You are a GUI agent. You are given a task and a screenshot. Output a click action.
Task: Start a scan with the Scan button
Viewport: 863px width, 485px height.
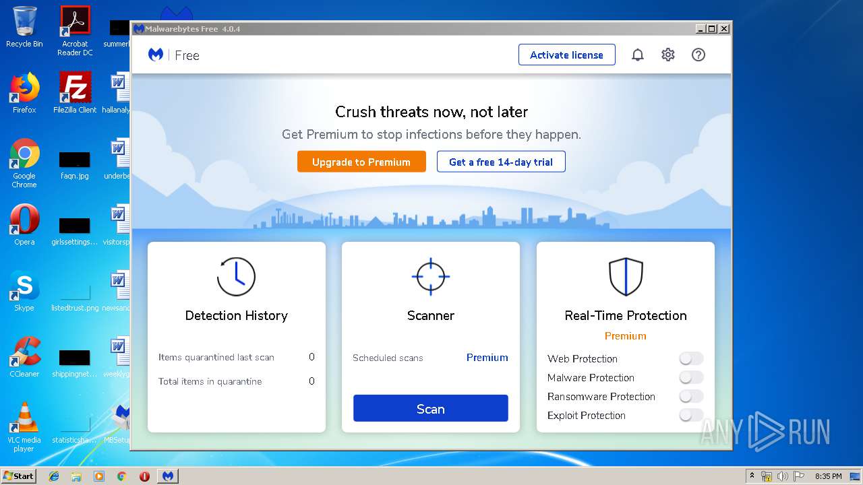431,409
